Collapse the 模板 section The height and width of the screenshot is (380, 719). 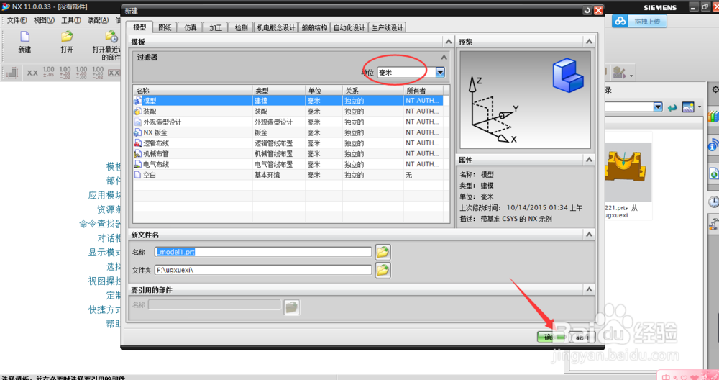click(449, 41)
